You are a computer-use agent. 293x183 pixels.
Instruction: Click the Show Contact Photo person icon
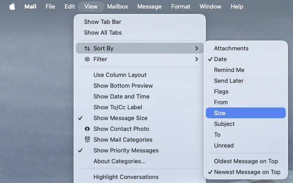point(87,129)
